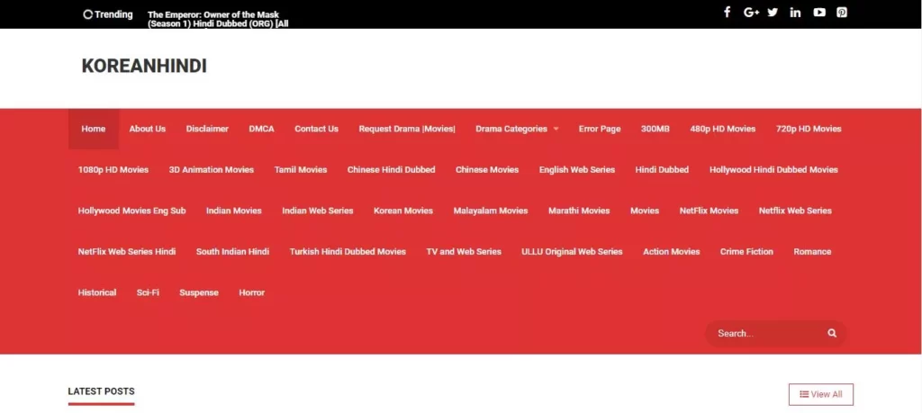Click the LATEST POSTS heading
Viewport: 922px width, 413px height.
(101, 391)
